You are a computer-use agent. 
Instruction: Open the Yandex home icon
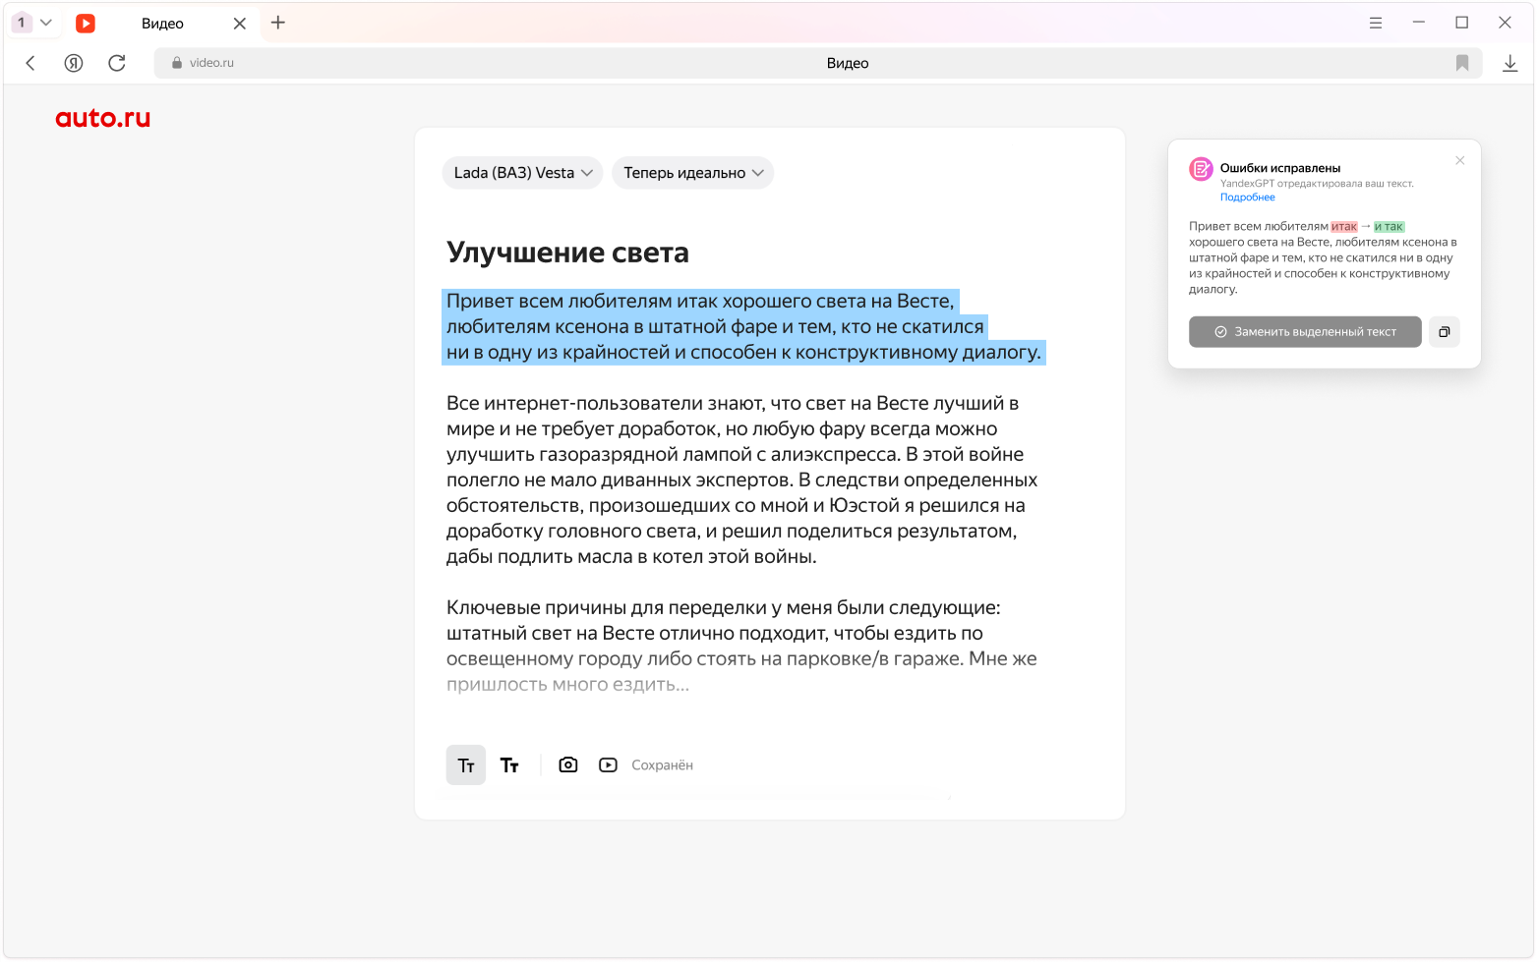click(74, 63)
